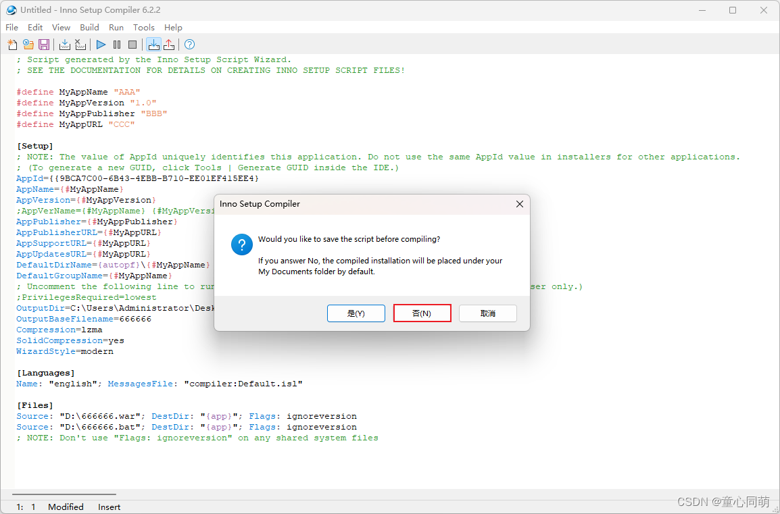The width and height of the screenshot is (780, 514).
Task: Click the OutputBaseFilename=666666 line
Action: [84, 319]
